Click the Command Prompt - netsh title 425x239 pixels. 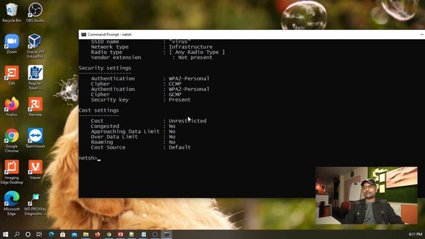(x=110, y=35)
